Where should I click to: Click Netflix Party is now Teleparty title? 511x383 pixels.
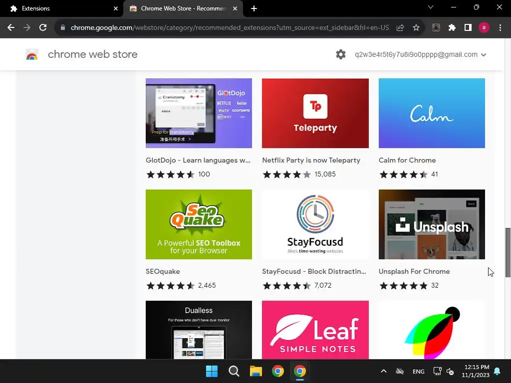(x=311, y=160)
